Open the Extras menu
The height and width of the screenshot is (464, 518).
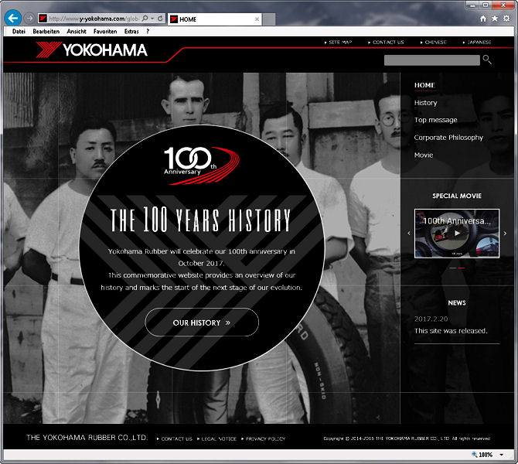tap(131, 32)
